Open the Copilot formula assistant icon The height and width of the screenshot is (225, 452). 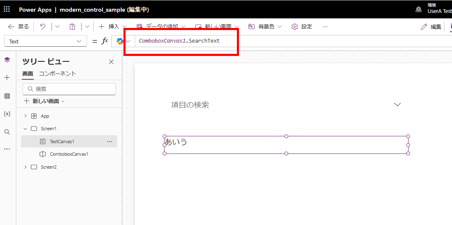[121, 41]
